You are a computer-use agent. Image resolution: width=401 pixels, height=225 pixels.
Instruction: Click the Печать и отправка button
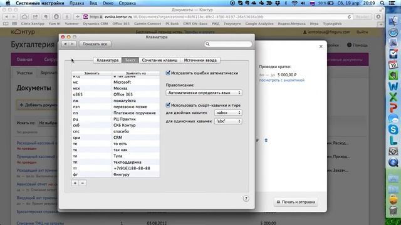(296, 202)
